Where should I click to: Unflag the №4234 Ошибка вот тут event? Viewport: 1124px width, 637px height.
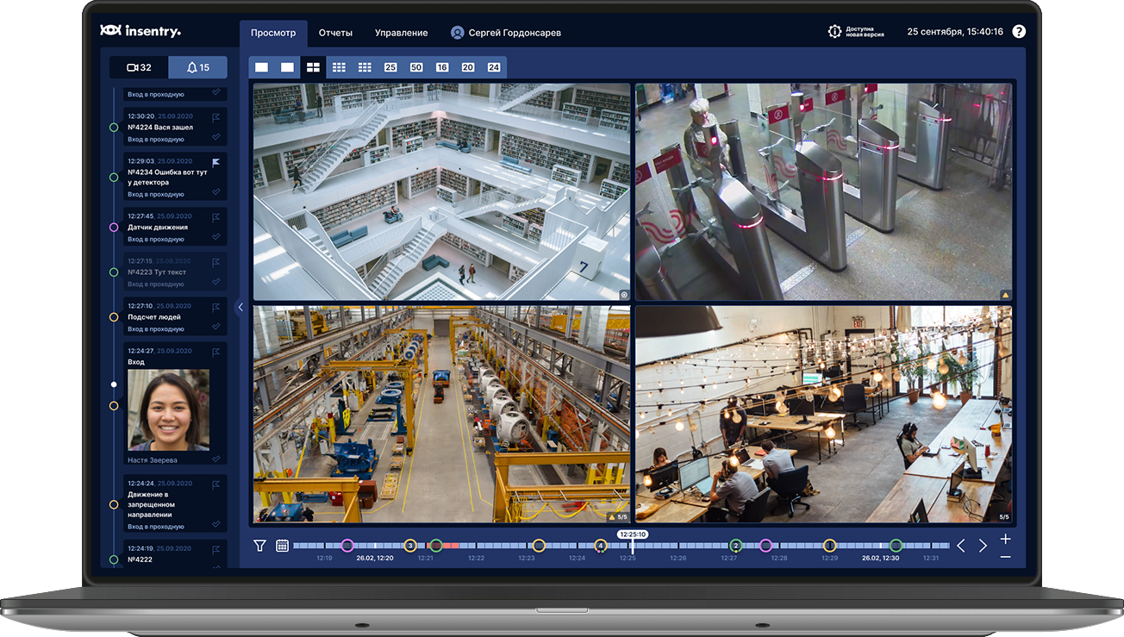[x=216, y=161]
